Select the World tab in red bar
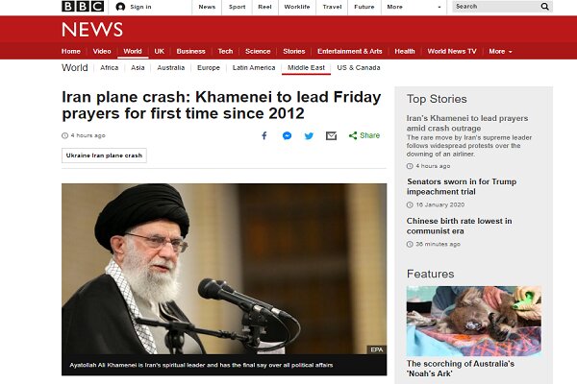The image size is (577, 384). tap(133, 52)
